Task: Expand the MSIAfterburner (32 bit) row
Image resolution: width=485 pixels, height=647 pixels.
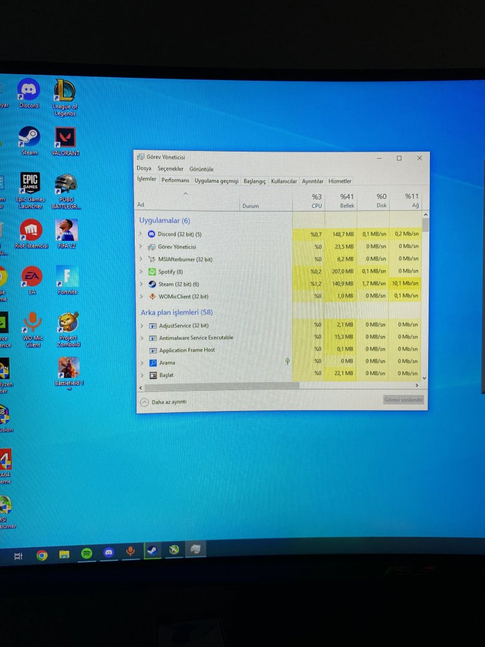Action: 141,259
